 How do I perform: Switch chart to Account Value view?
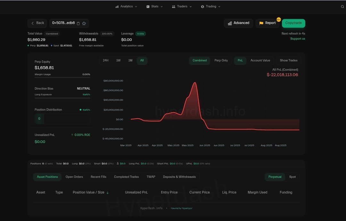coord(260,60)
